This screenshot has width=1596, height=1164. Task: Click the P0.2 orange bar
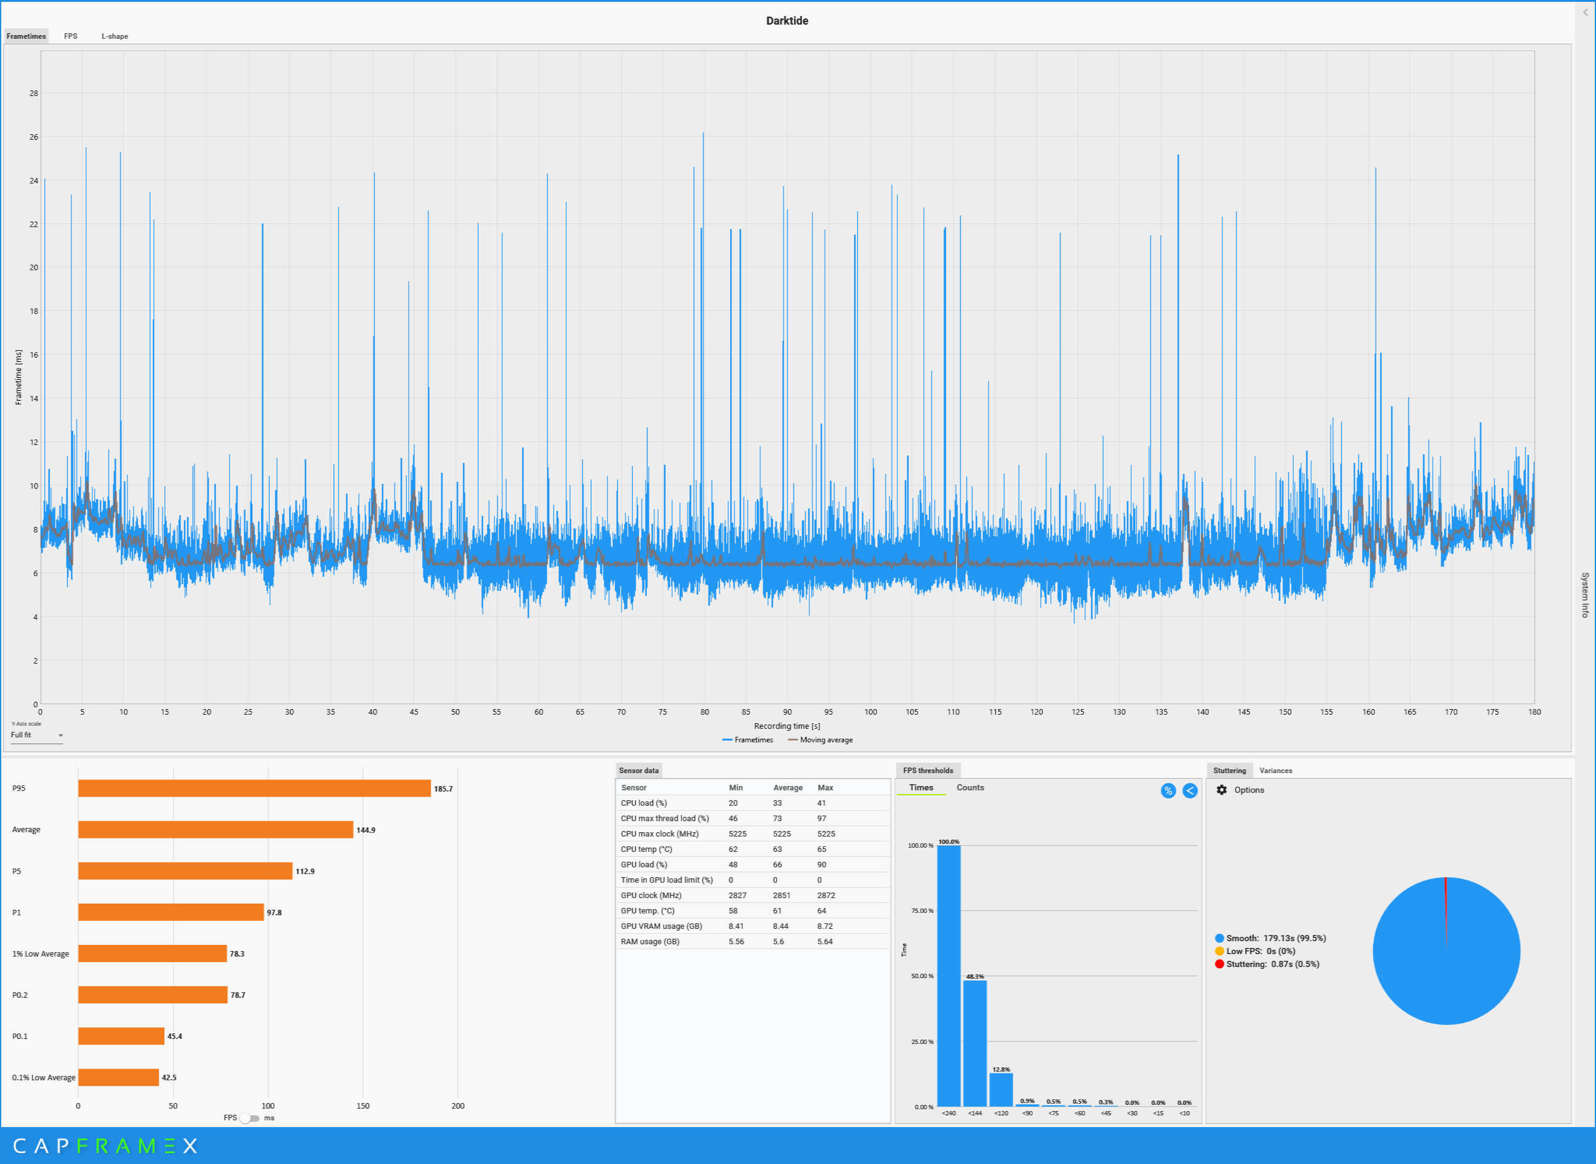click(x=153, y=995)
